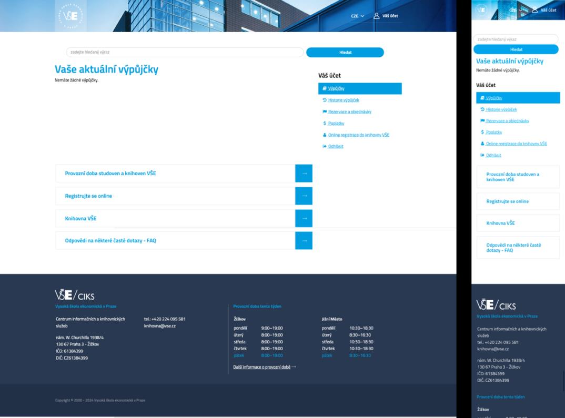
Task: Focus the search field in wide layout
Action: coord(185,52)
